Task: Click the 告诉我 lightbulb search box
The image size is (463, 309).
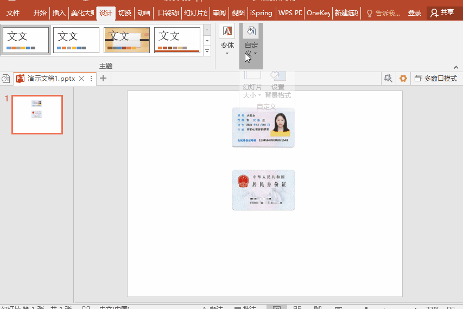Action: point(383,13)
